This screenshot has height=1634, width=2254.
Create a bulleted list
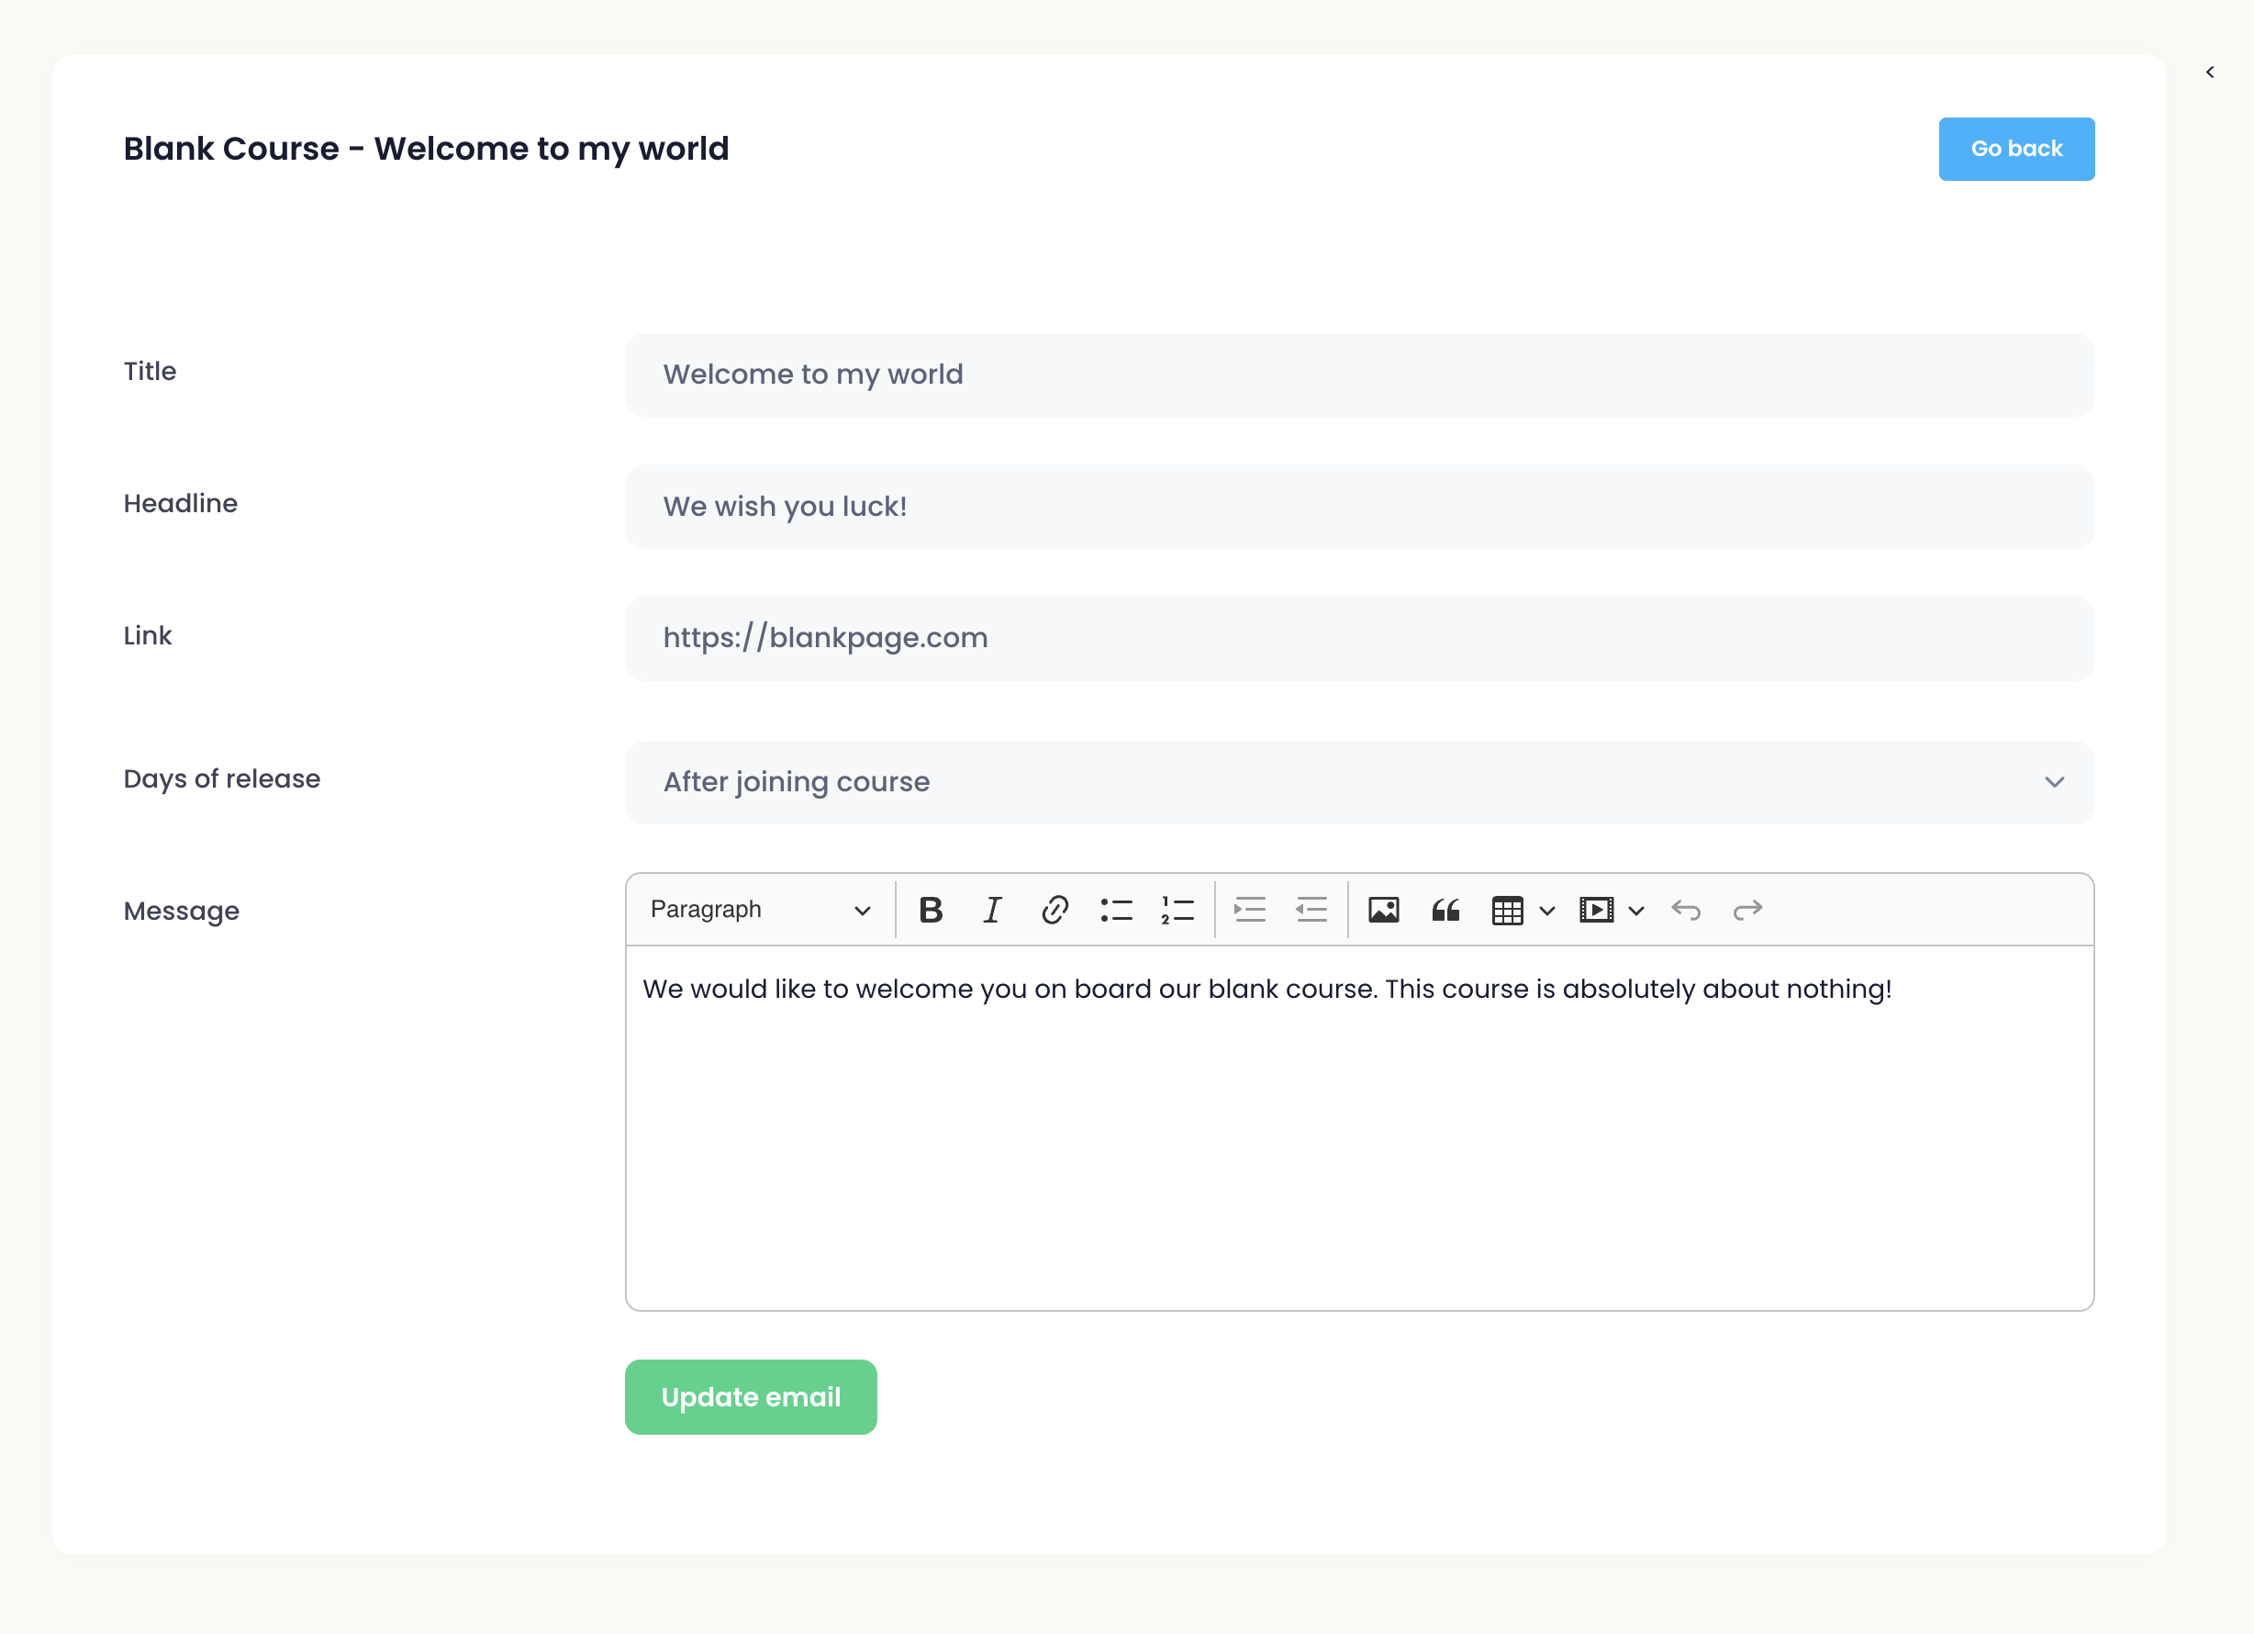click(1116, 910)
